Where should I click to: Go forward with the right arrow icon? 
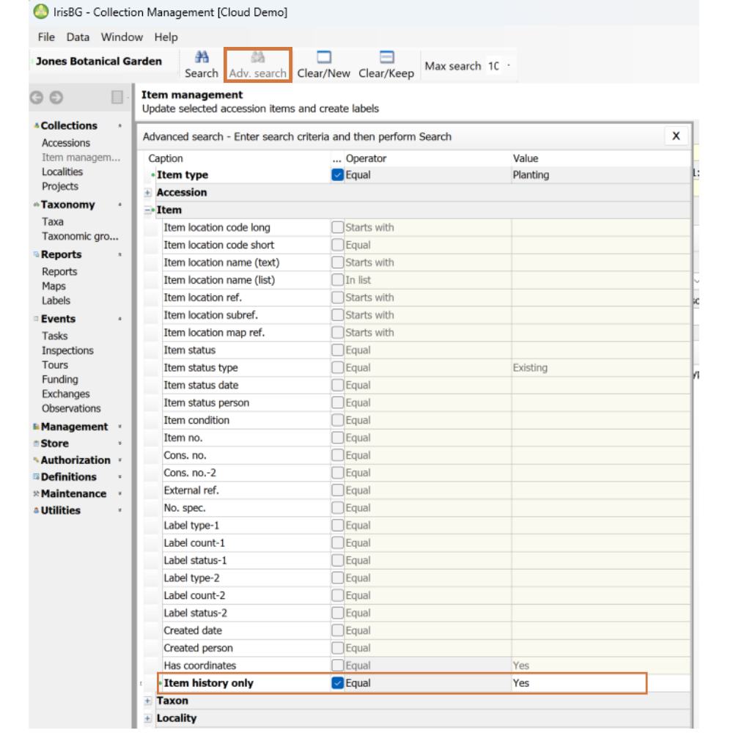(x=56, y=97)
